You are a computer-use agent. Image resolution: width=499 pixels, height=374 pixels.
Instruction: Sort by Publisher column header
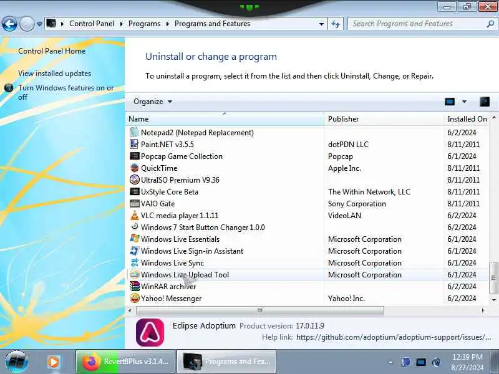[384, 119]
